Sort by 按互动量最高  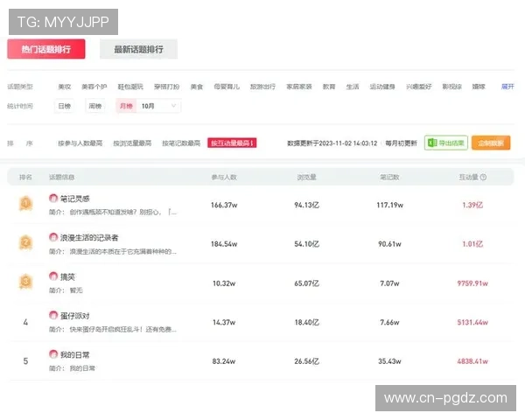[232, 143]
